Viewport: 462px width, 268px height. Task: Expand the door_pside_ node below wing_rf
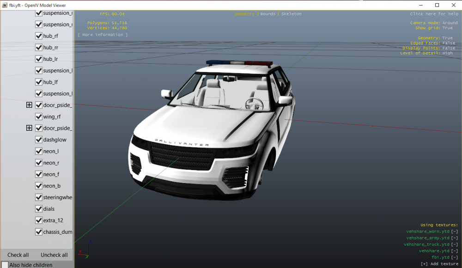coord(29,128)
